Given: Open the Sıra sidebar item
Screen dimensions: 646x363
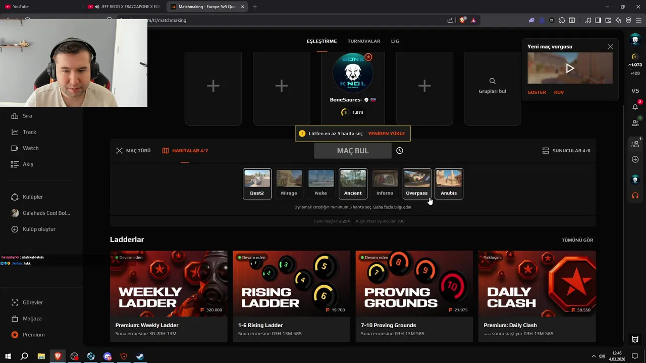Looking at the screenshot, I should click(x=21, y=116).
